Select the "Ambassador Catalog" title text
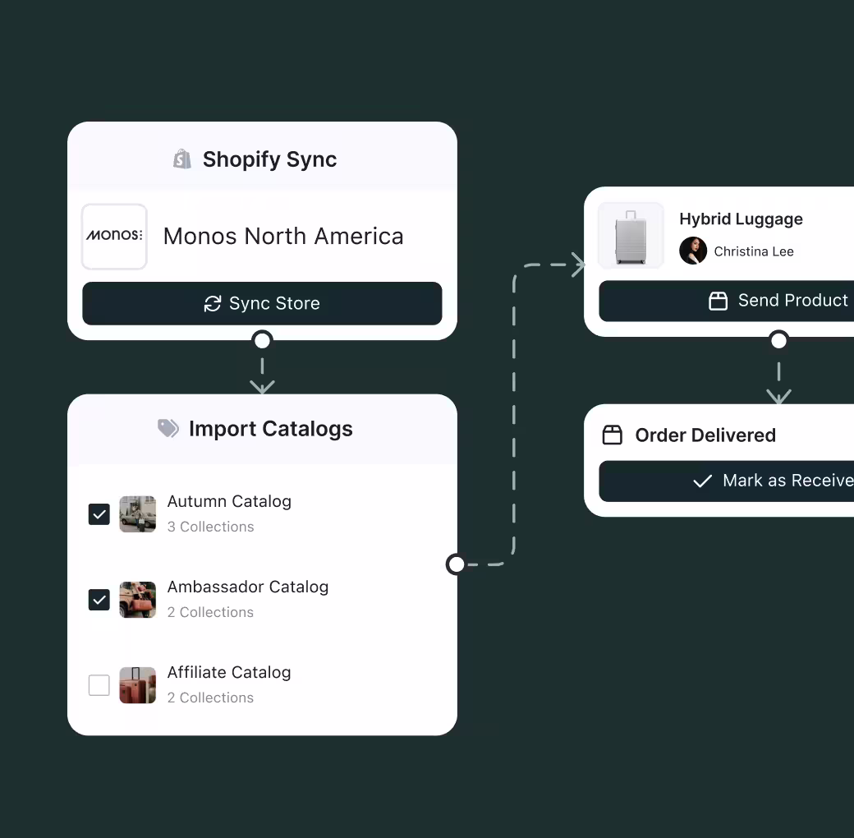This screenshot has height=838, width=854. tap(248, 587)
